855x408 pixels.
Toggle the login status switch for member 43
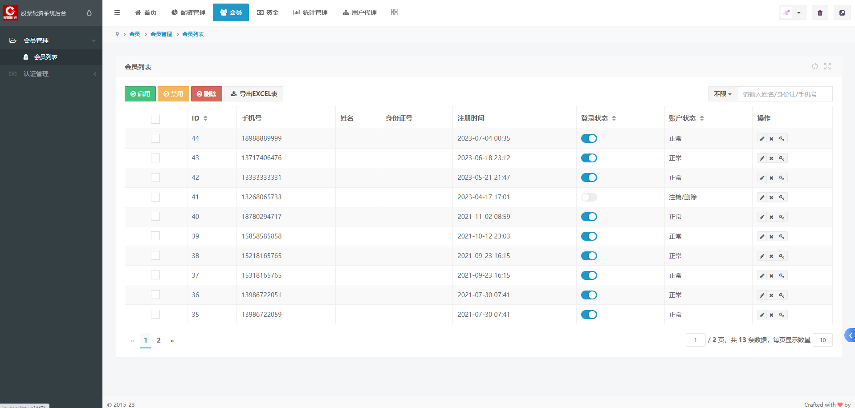(589, 158)
